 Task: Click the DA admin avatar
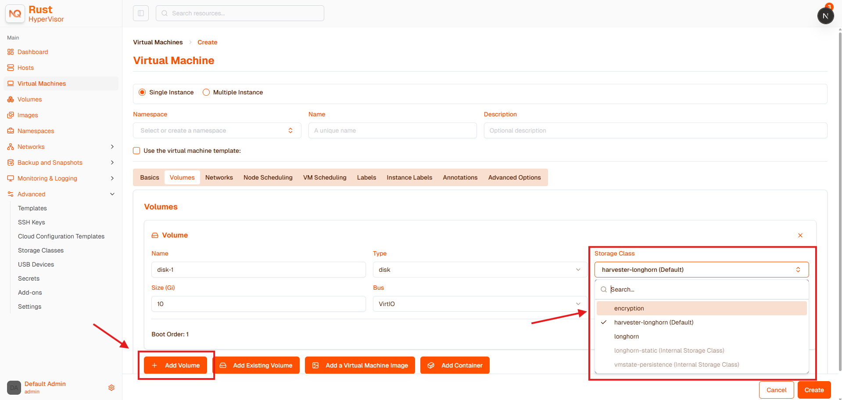(14, 388)
